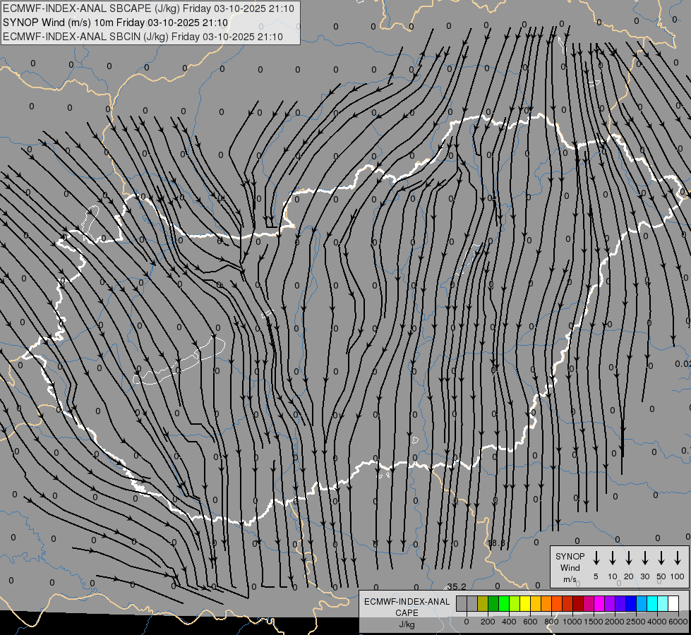Choose the first gray CAPE legend swatch
Image resolution: width=691 pixels, height=635 pixels.
point(462,604)
